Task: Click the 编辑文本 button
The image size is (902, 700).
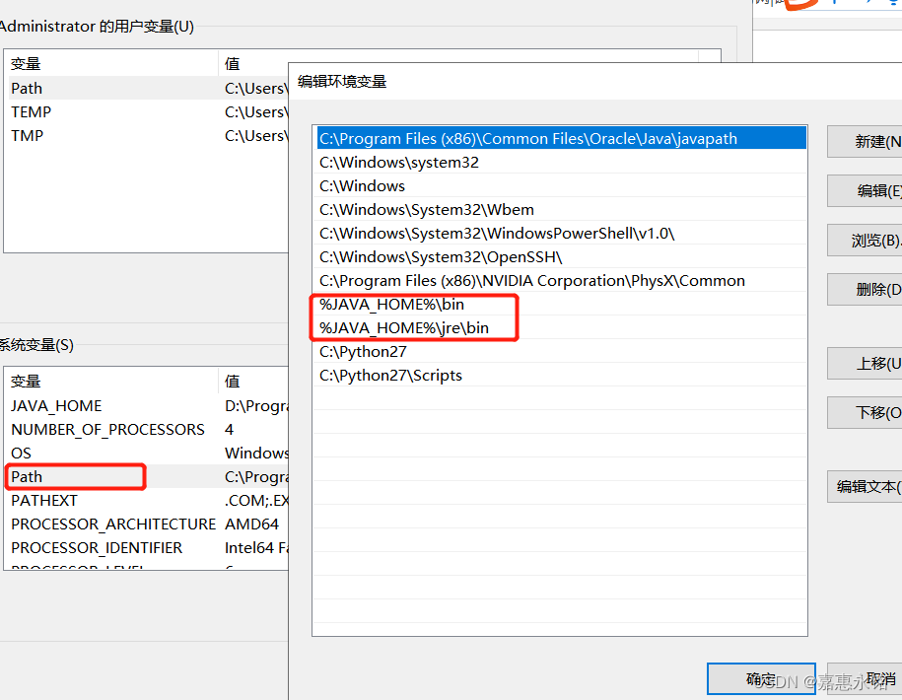Action: [x=865, y=487]
